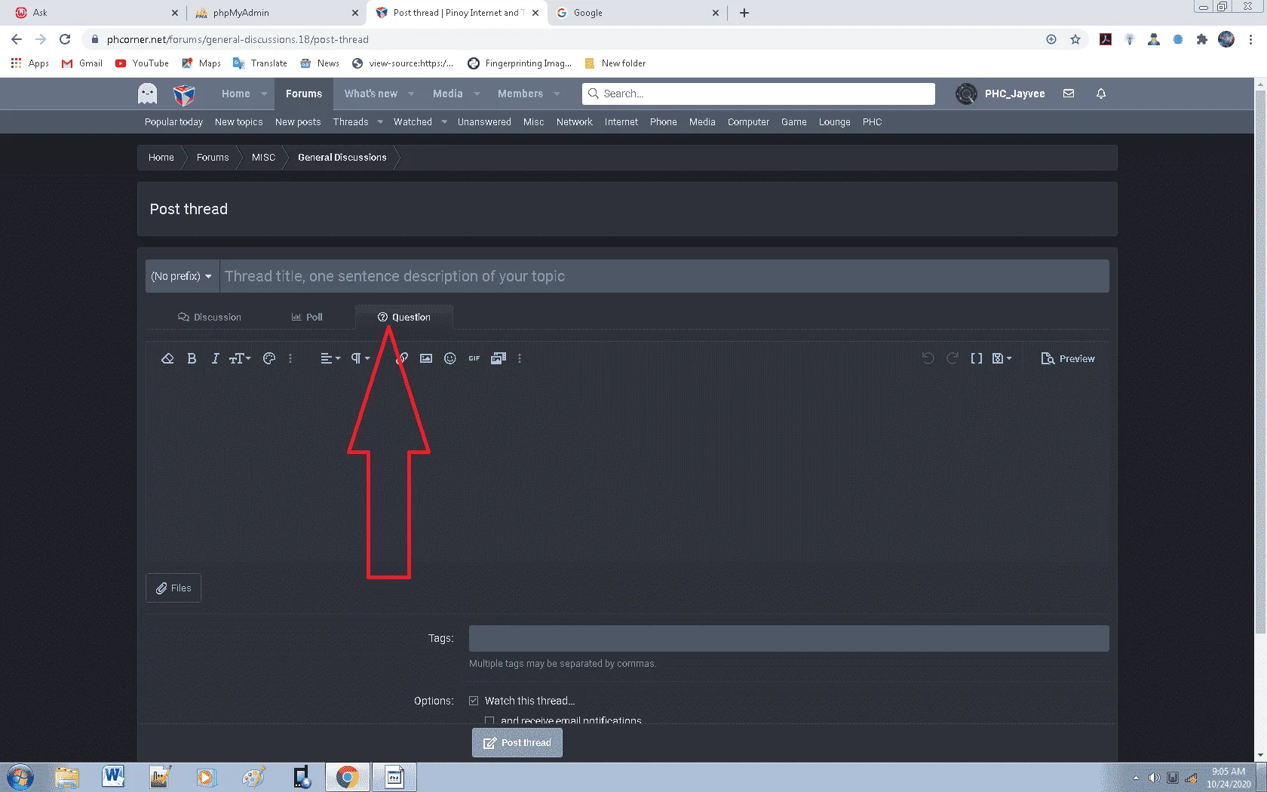Open the smilies emoji picker

tap(450, 358)
